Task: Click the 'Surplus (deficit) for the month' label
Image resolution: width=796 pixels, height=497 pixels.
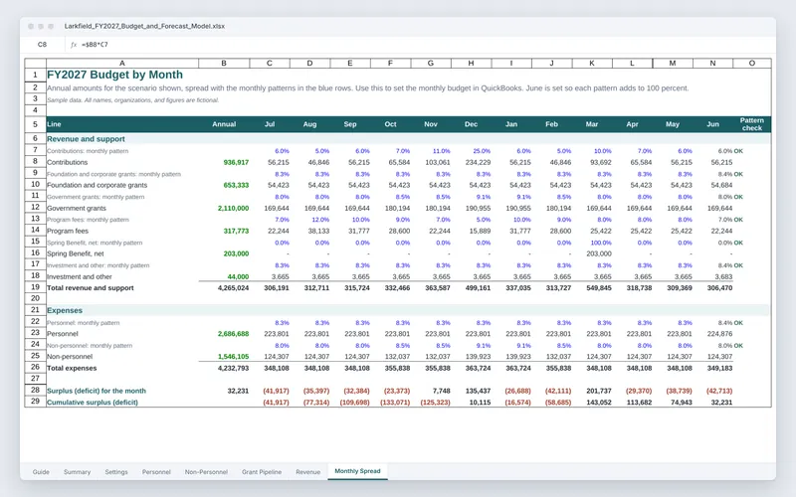Action: point(97,391)
